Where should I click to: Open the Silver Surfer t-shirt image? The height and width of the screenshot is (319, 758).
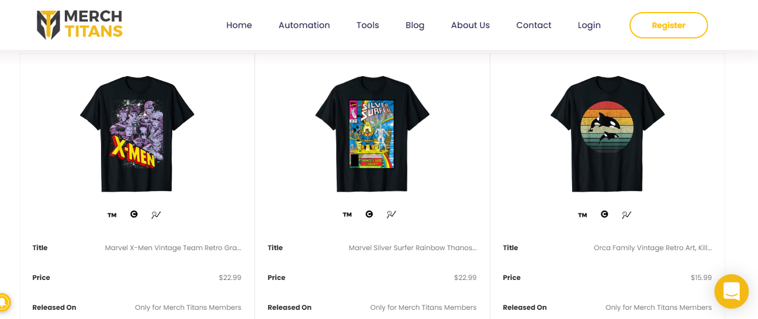coord(372,134)
